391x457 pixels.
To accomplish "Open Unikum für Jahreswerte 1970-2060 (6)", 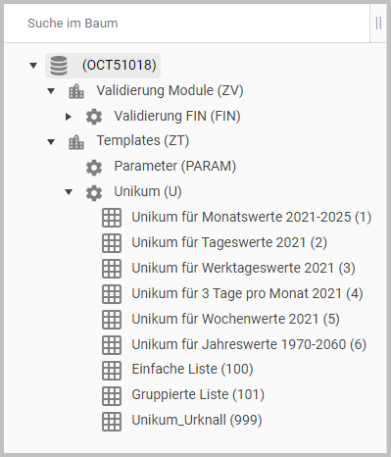I will (249, 344).
